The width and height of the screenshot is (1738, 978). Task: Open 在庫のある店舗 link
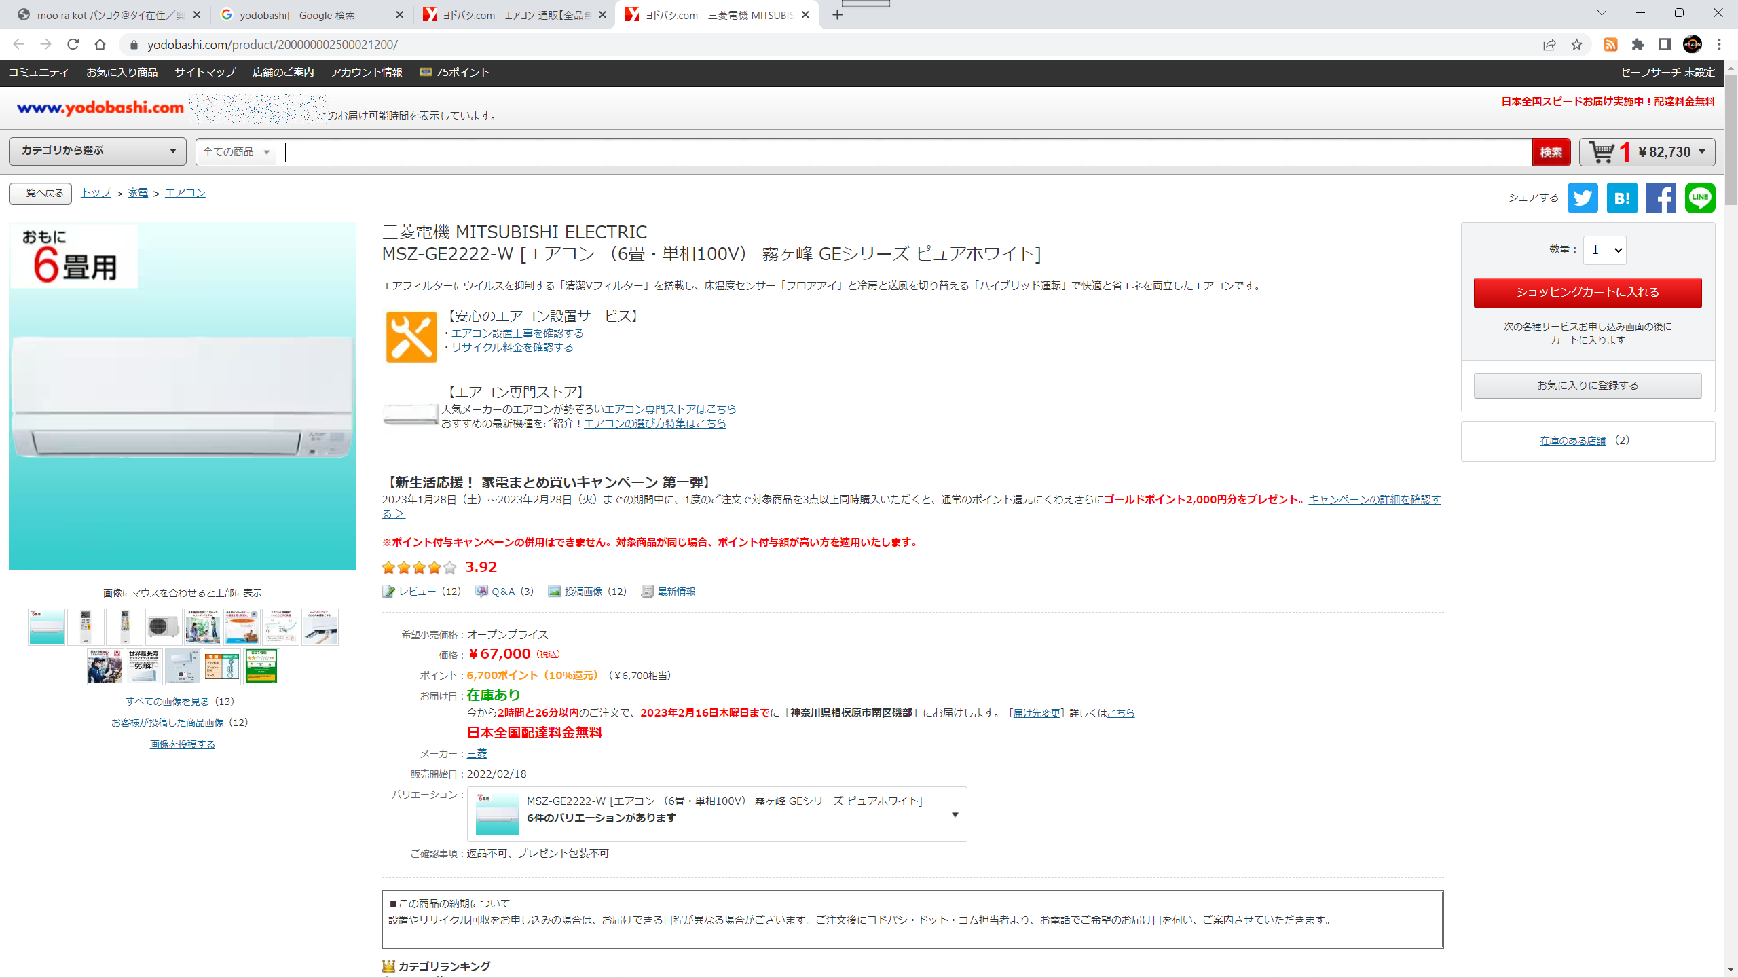pyautogui.click(x=1572, y=441)
